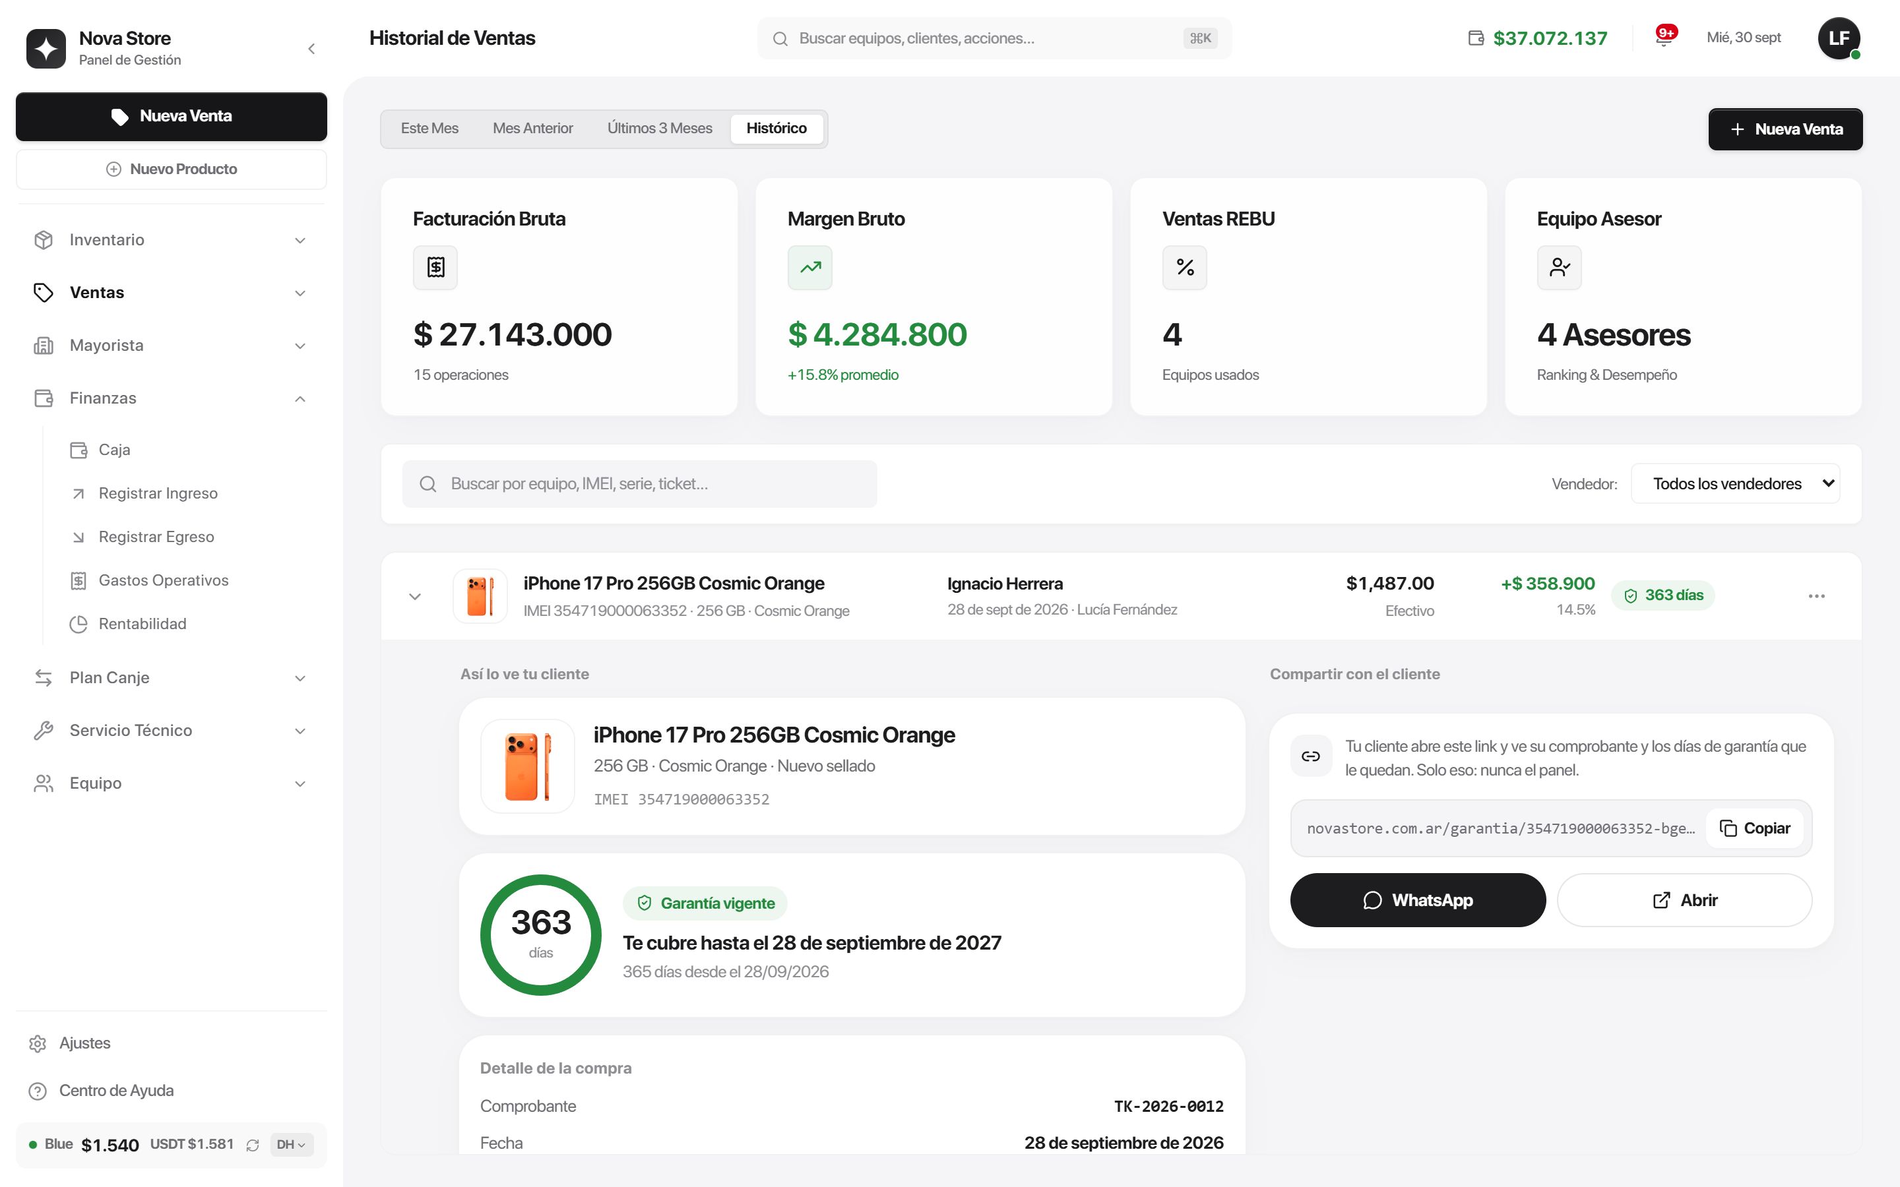Copy the warranty link with Copiar
This screenshot has height=1187, width=1900.
coord(1755,828)
